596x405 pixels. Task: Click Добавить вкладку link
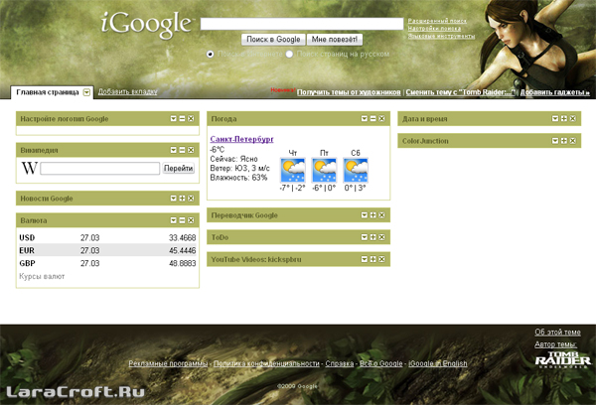[x=128, y=91]
